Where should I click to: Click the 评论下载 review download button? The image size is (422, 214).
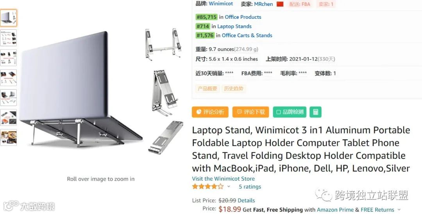click(250, 112)
